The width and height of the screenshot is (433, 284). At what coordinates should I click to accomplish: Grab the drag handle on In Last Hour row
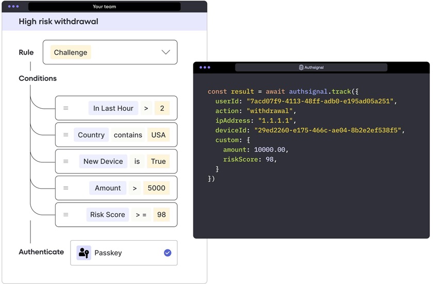pos(66,108)
